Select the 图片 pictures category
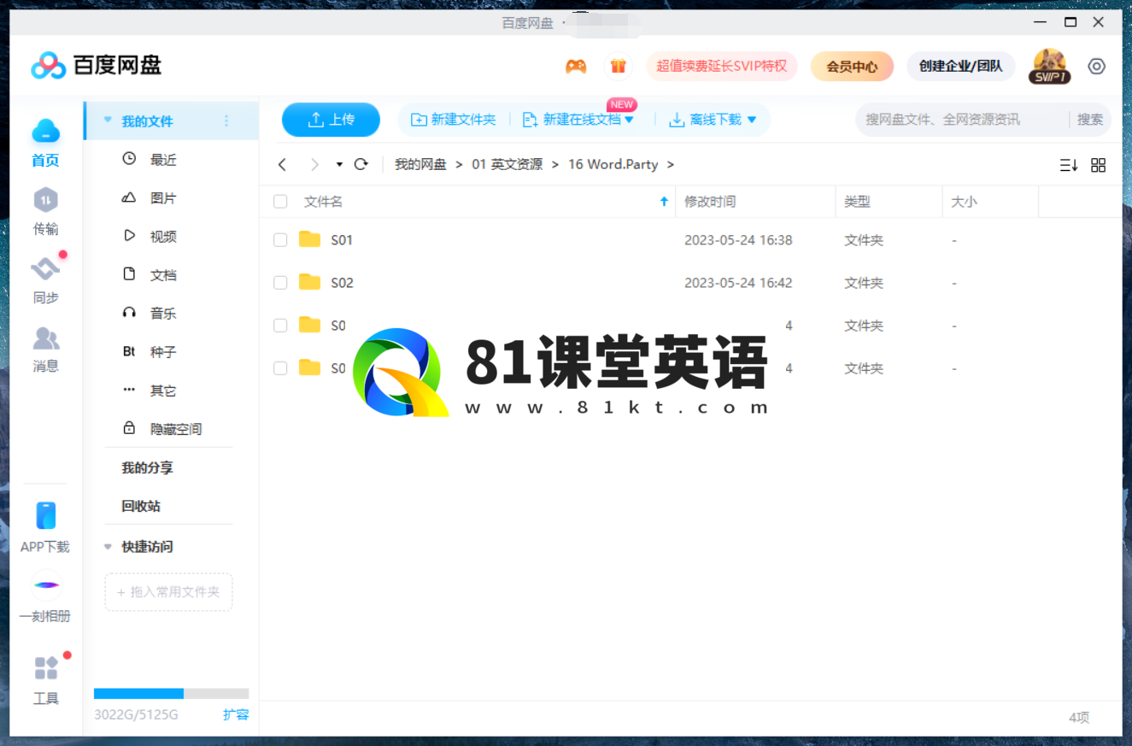1132x746 pixels. 163,197
